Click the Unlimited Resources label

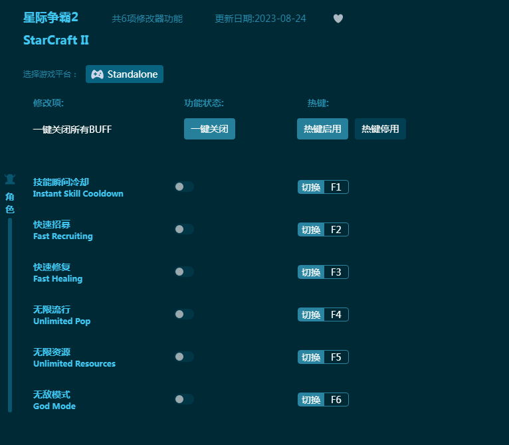pyautogui.click(x=74, y=364)
